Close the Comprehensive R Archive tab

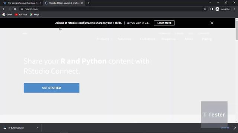[41, 3]
